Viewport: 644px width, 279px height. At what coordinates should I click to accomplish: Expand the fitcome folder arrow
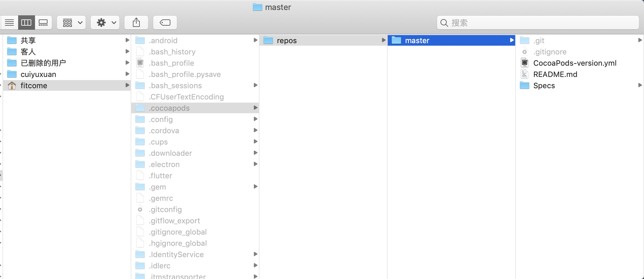(x=127, y=85)
